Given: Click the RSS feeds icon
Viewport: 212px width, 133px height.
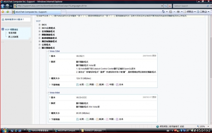Looking at the screenshot, I should pos(171,12).
